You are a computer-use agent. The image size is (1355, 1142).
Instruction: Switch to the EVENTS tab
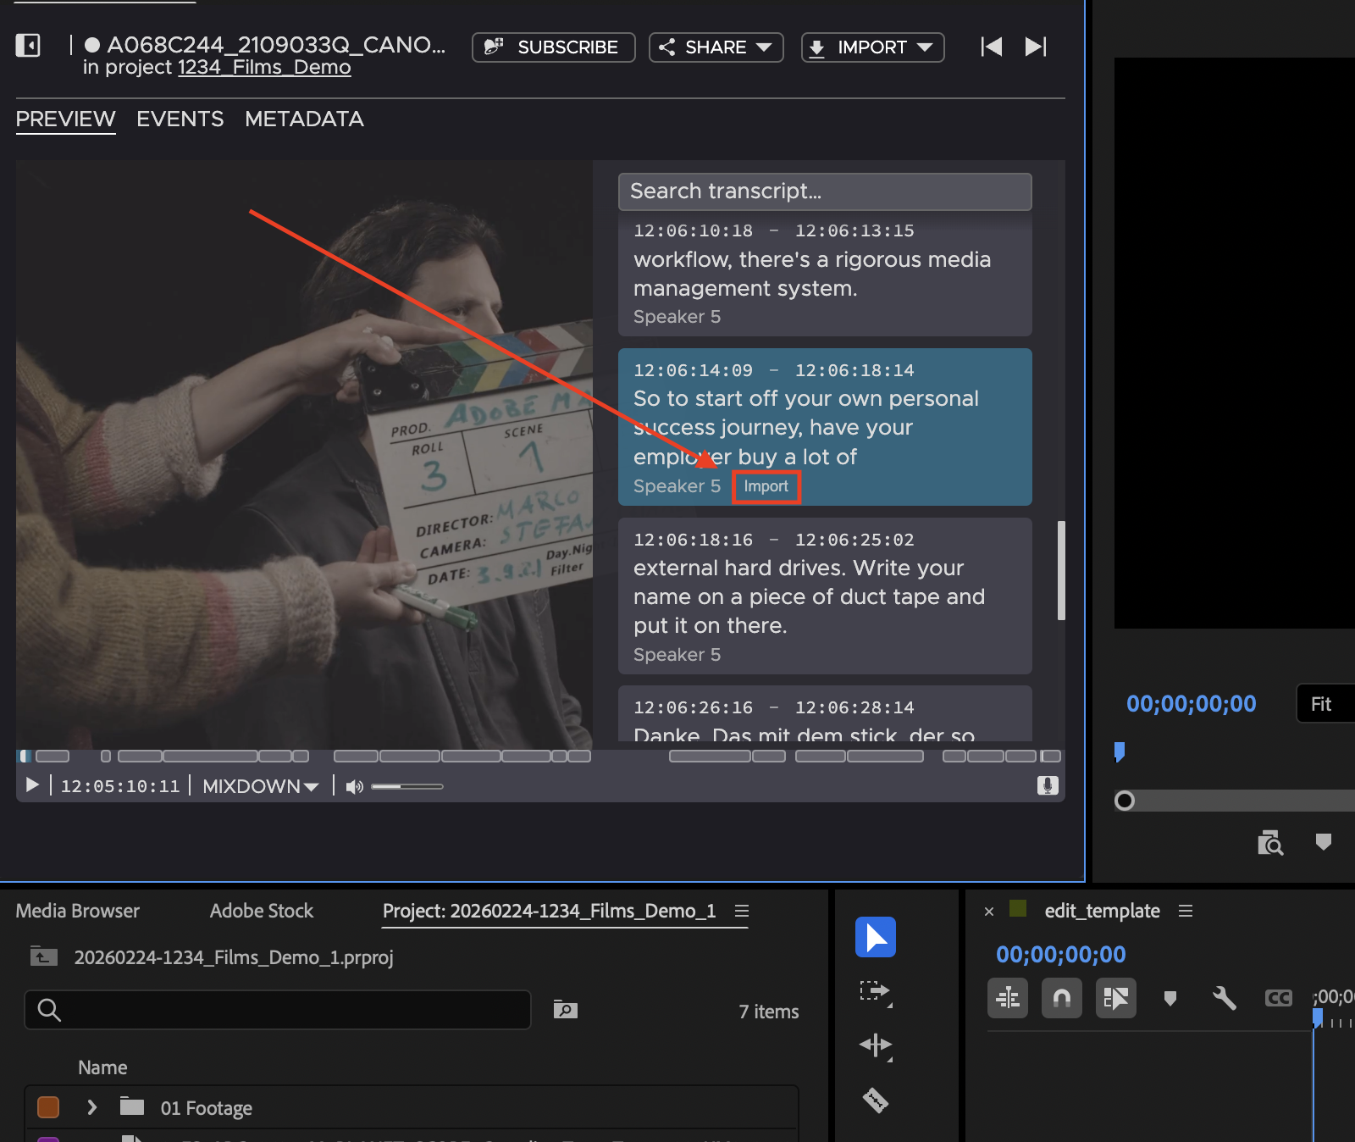click(x=180, y=119)
